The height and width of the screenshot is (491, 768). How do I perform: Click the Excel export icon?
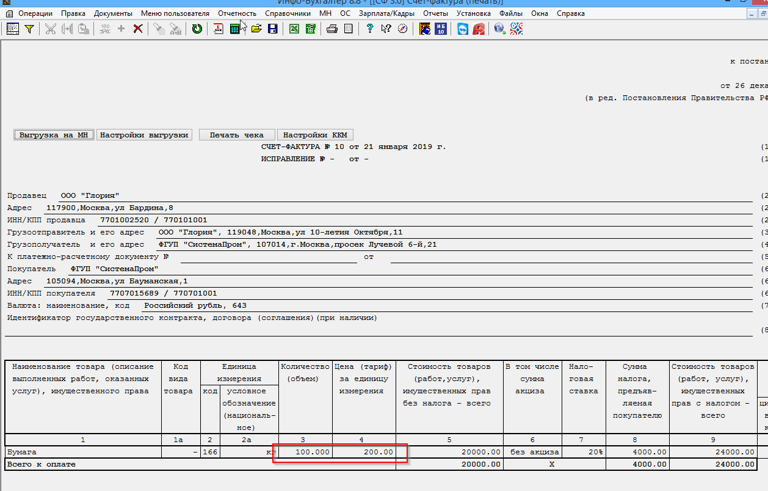294,29
